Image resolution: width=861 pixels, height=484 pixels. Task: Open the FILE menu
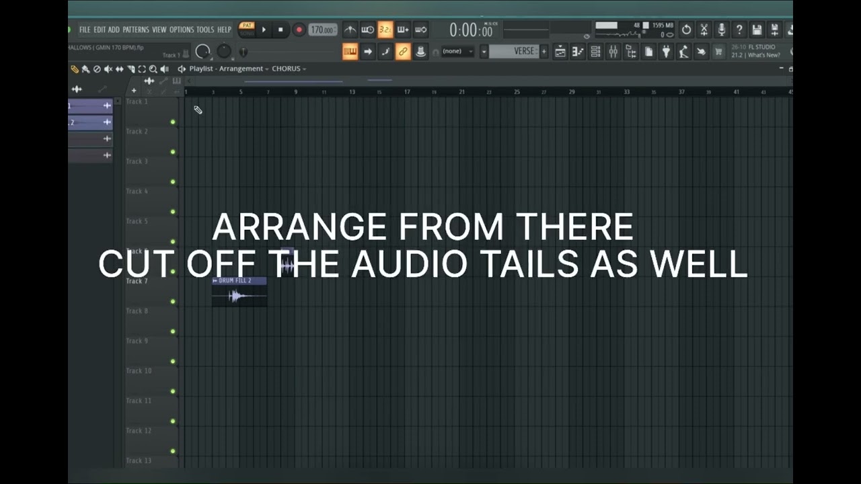pos(85,30)
